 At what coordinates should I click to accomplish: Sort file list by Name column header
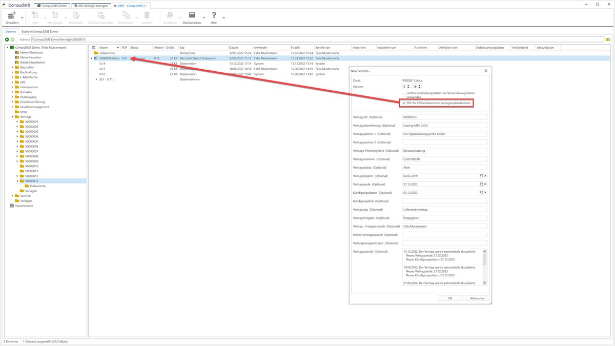pos(109,48)
